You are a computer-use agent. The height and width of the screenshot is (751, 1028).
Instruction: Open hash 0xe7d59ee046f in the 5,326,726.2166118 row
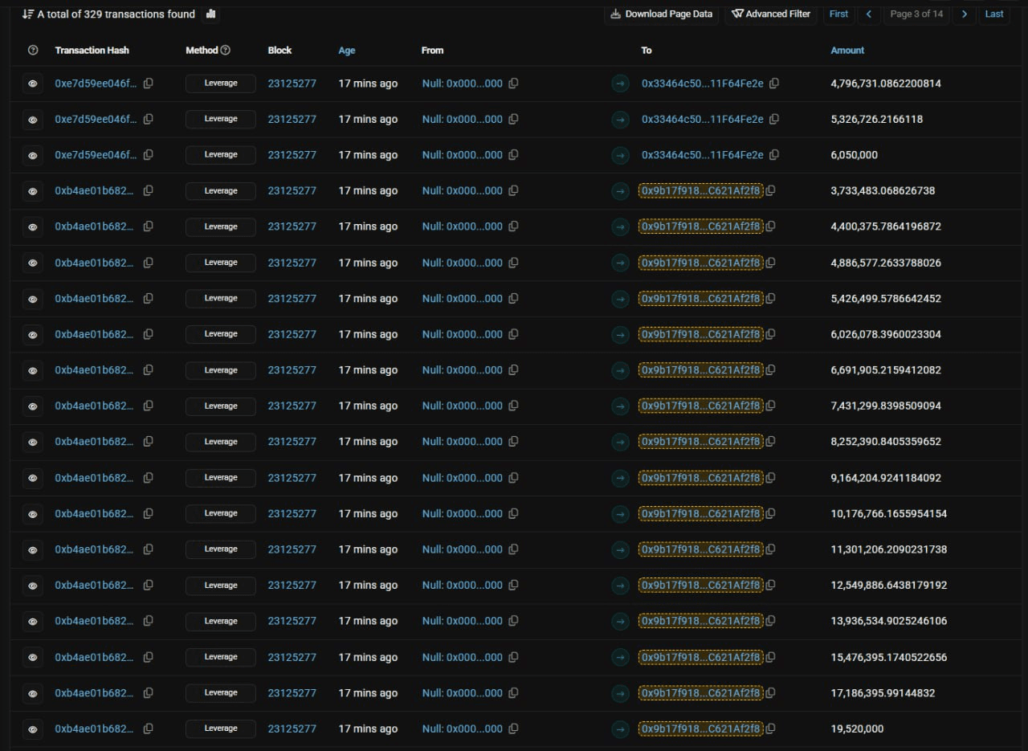(96, 119)
